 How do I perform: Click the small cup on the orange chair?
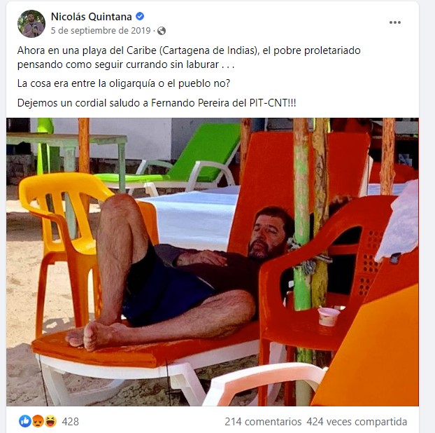(x=329, y=317)
